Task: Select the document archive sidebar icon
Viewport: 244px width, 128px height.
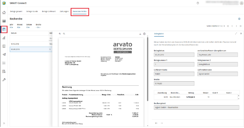Action: coord(4,29)
